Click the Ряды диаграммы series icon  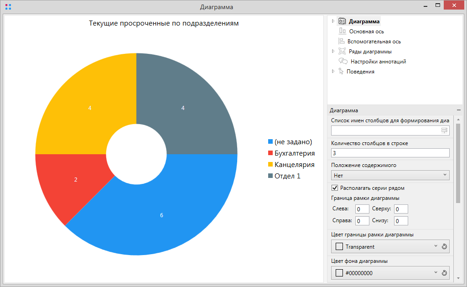point(342,51)
